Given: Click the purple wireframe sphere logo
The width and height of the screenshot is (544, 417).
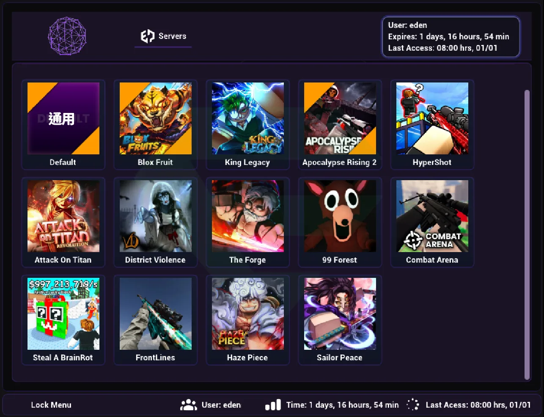Looking at the screenshot, I should (67, 36).
